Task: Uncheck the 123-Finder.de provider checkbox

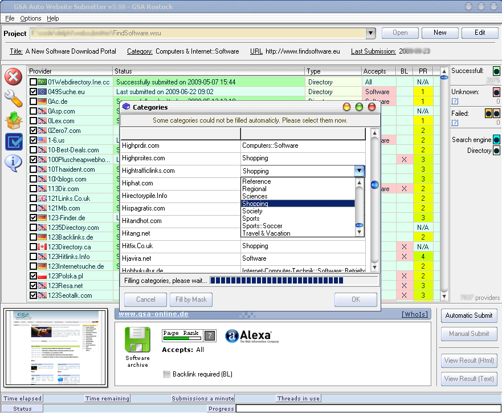Action: pos(34,218)
